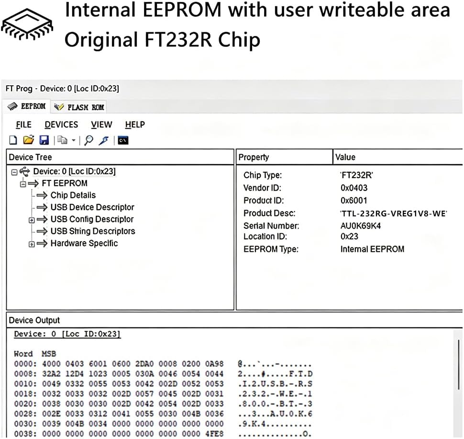Select Hardware Specific tree item
This screenshot has height=439, width=464.
click(x=84, y=243)
